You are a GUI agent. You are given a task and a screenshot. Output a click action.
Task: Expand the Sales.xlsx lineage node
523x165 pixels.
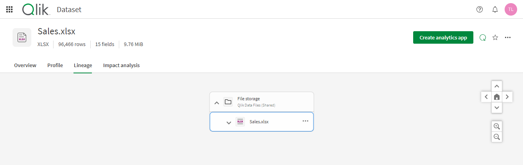click(x=229, y=122)
